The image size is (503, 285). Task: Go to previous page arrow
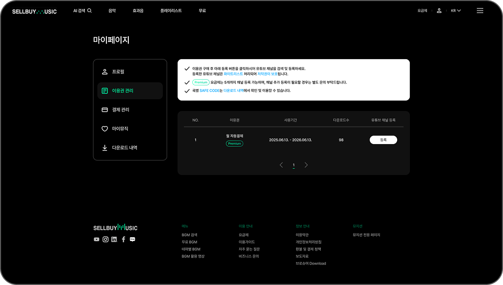281,165
